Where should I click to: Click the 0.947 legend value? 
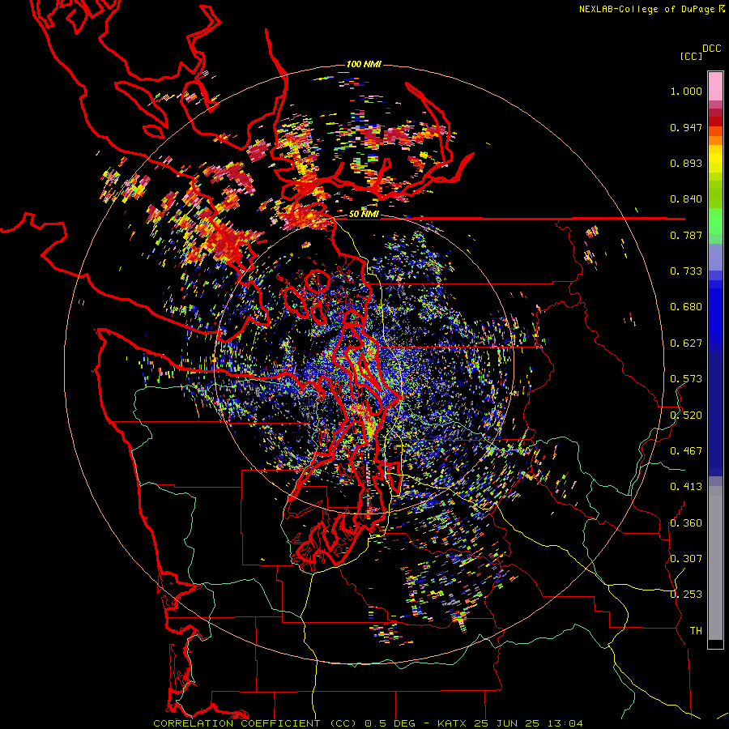[686, 127]
